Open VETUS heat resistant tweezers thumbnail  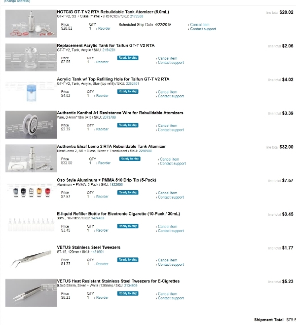tap(31, 293)
